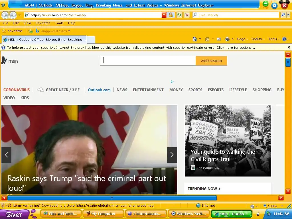
Task: Open a new blank tab
Action: click(x=91, y=40)
